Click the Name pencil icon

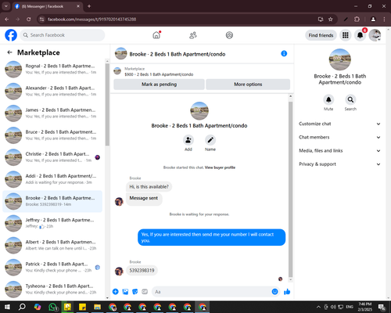[x=210, y=140]
